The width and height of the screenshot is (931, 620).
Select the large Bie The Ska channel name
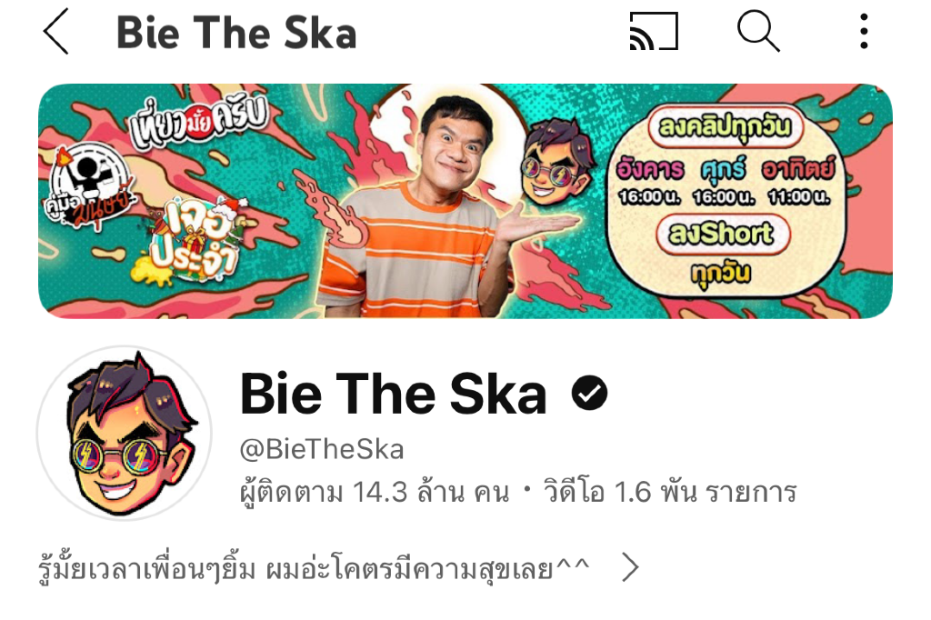(393, 393)
